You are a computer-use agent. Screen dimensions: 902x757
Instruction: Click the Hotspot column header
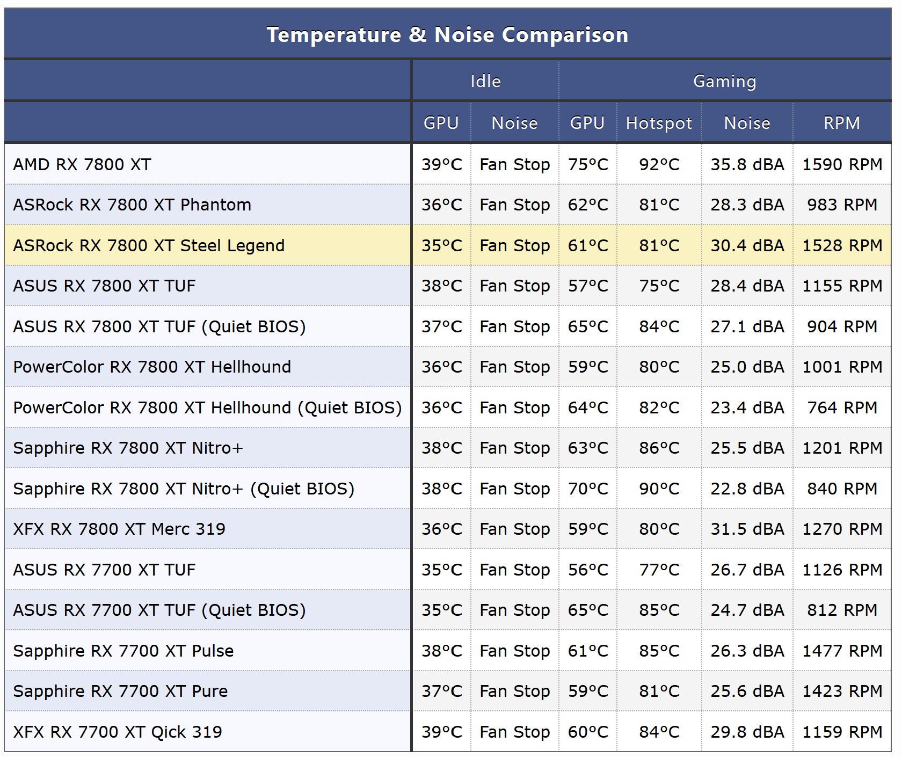[659, 123]
